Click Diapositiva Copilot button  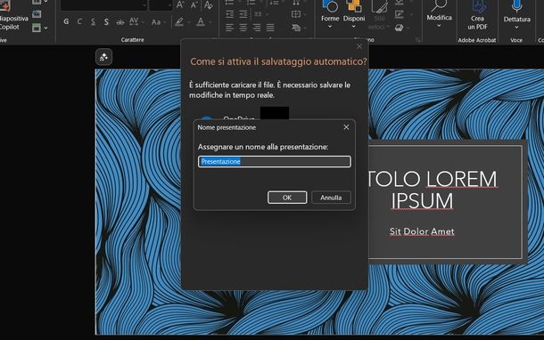click(x=13, y=17)
